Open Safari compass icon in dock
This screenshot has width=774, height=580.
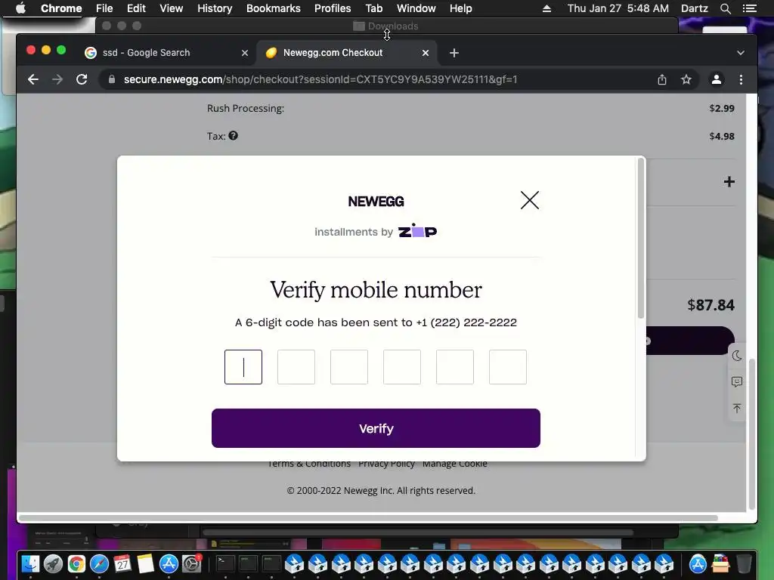click(x=99, y=563)
